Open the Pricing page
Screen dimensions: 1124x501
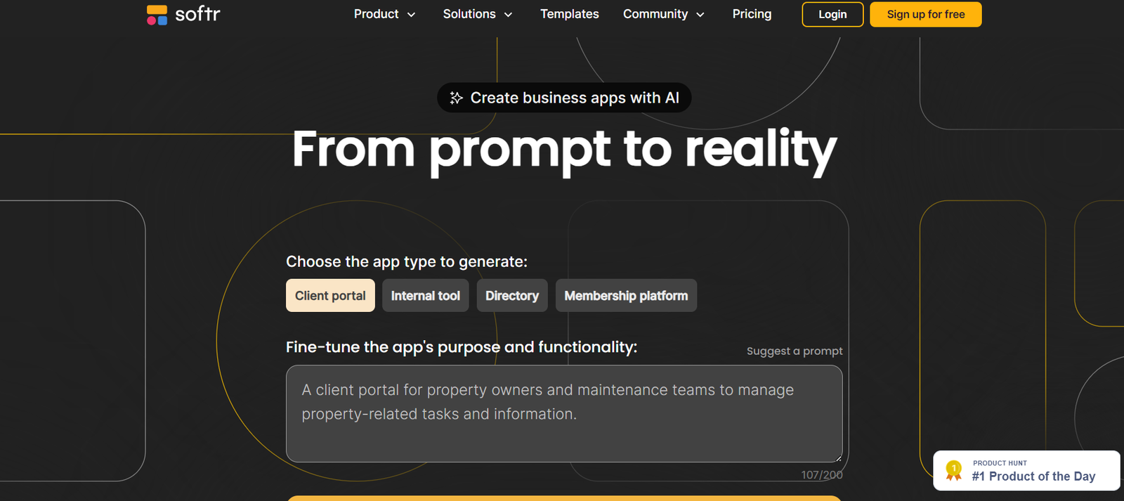coord(752,14)
